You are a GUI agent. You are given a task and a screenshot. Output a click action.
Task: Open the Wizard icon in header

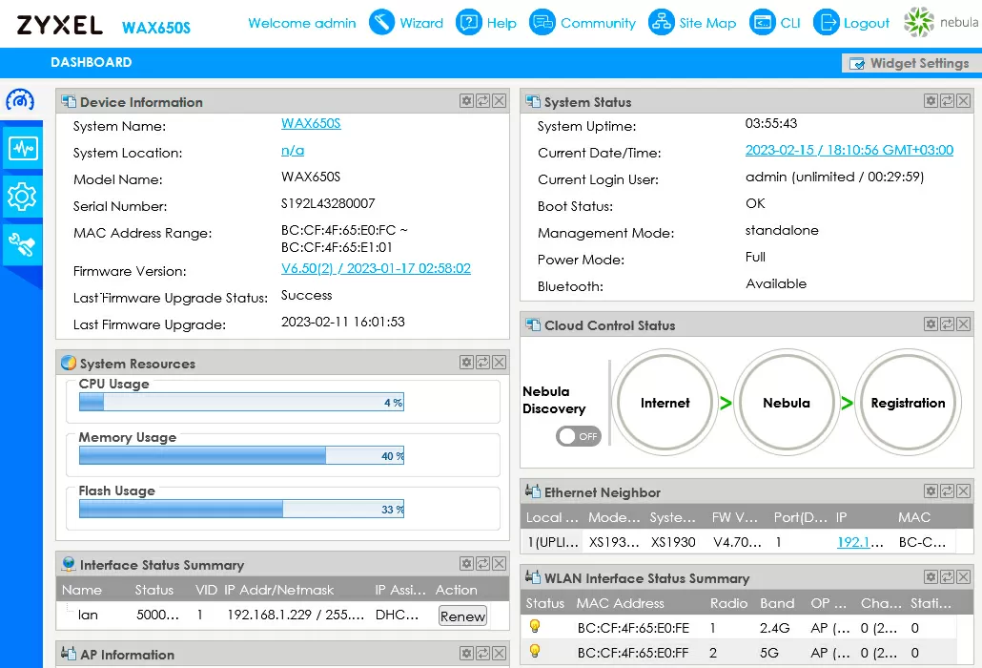[x=381, y=23]
